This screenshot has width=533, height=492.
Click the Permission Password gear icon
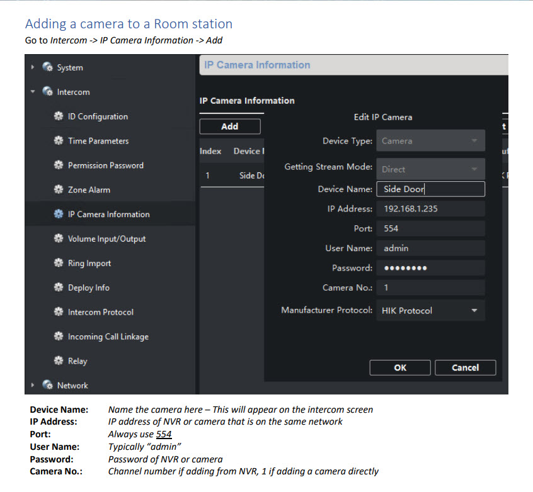point(59,165)
